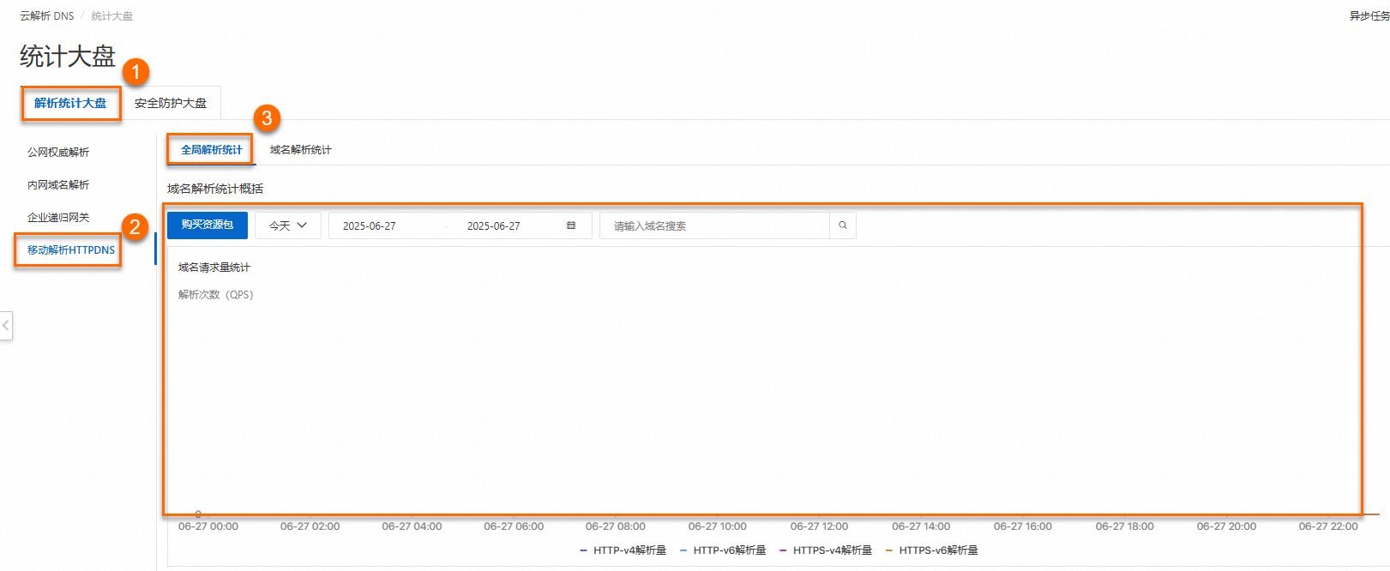Open 企业递归网关 in sidebar
This screenshot has height=571, width=1390.
58,217
